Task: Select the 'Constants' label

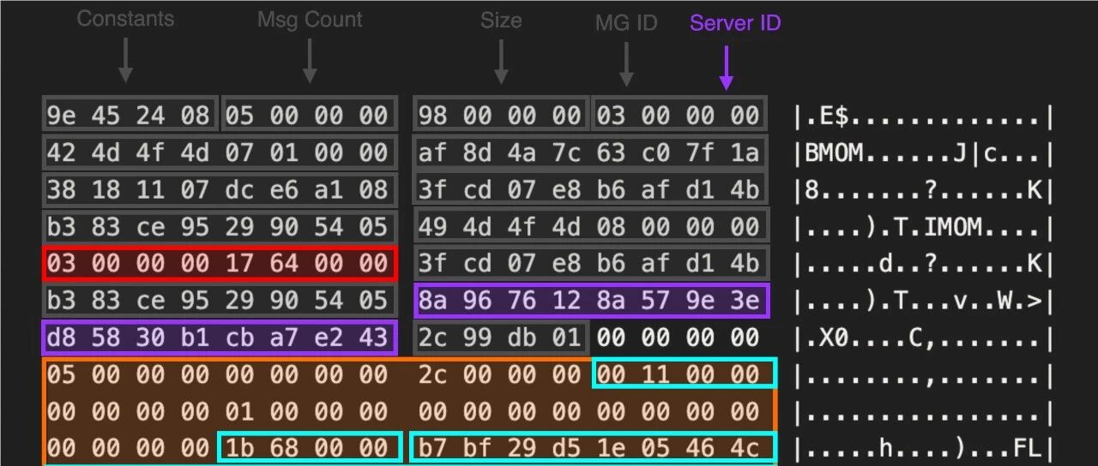Action: coord(125,19)
